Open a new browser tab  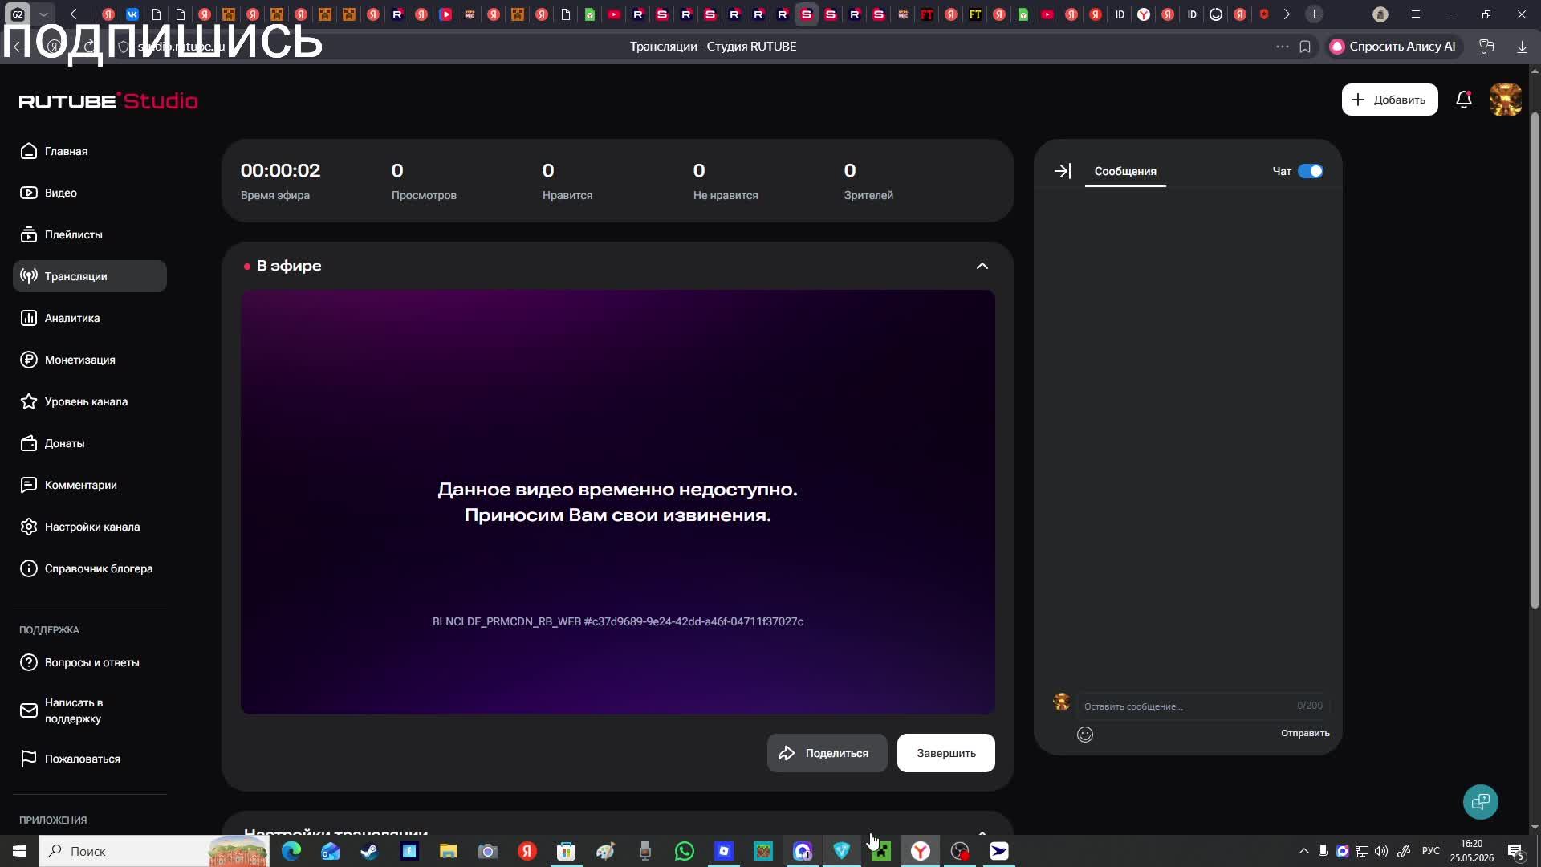tap(1314, 14)
